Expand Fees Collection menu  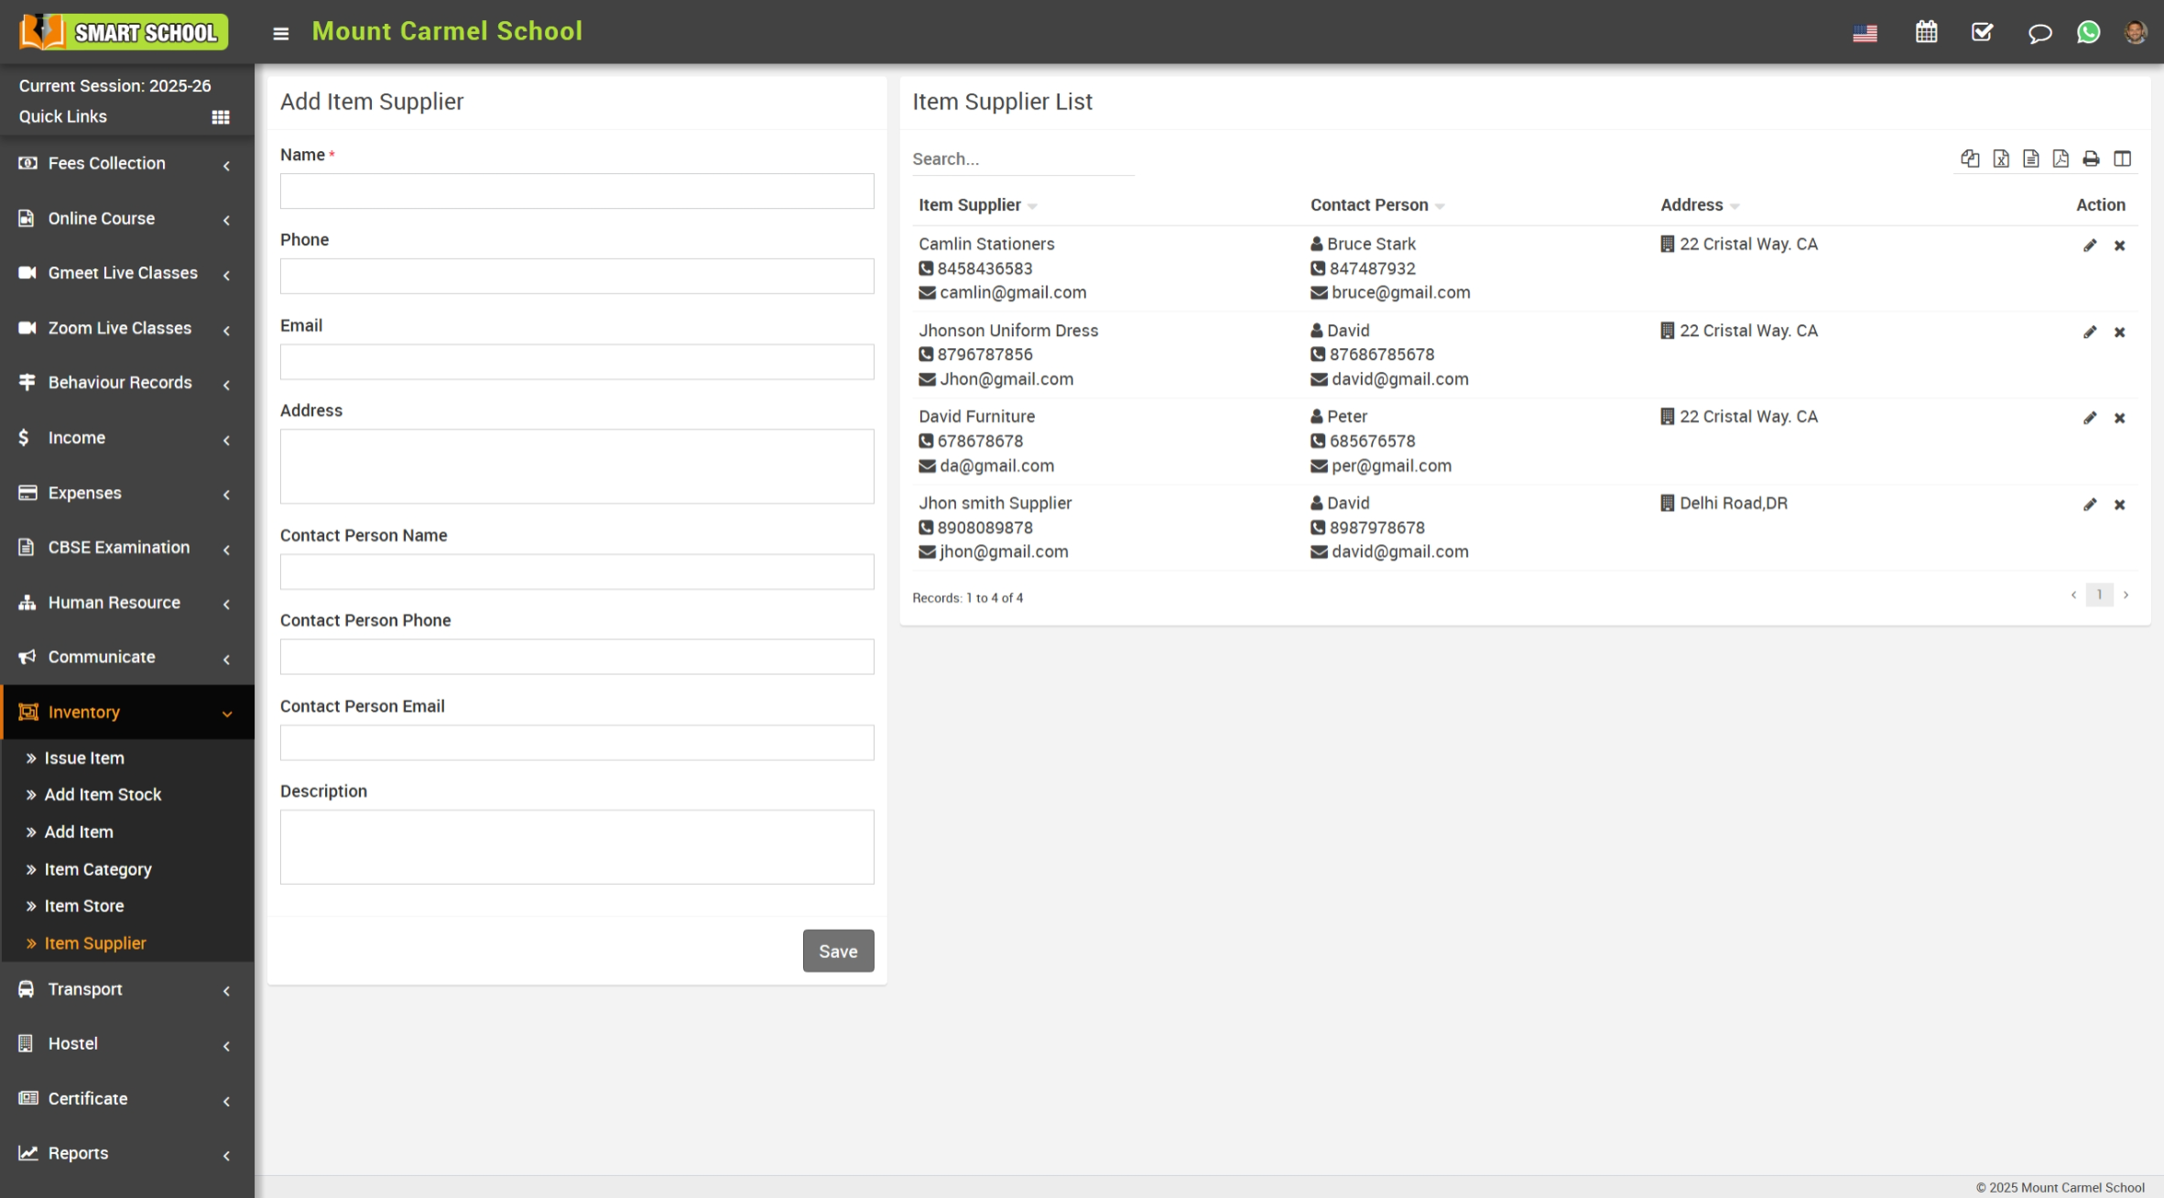point(127,163)
